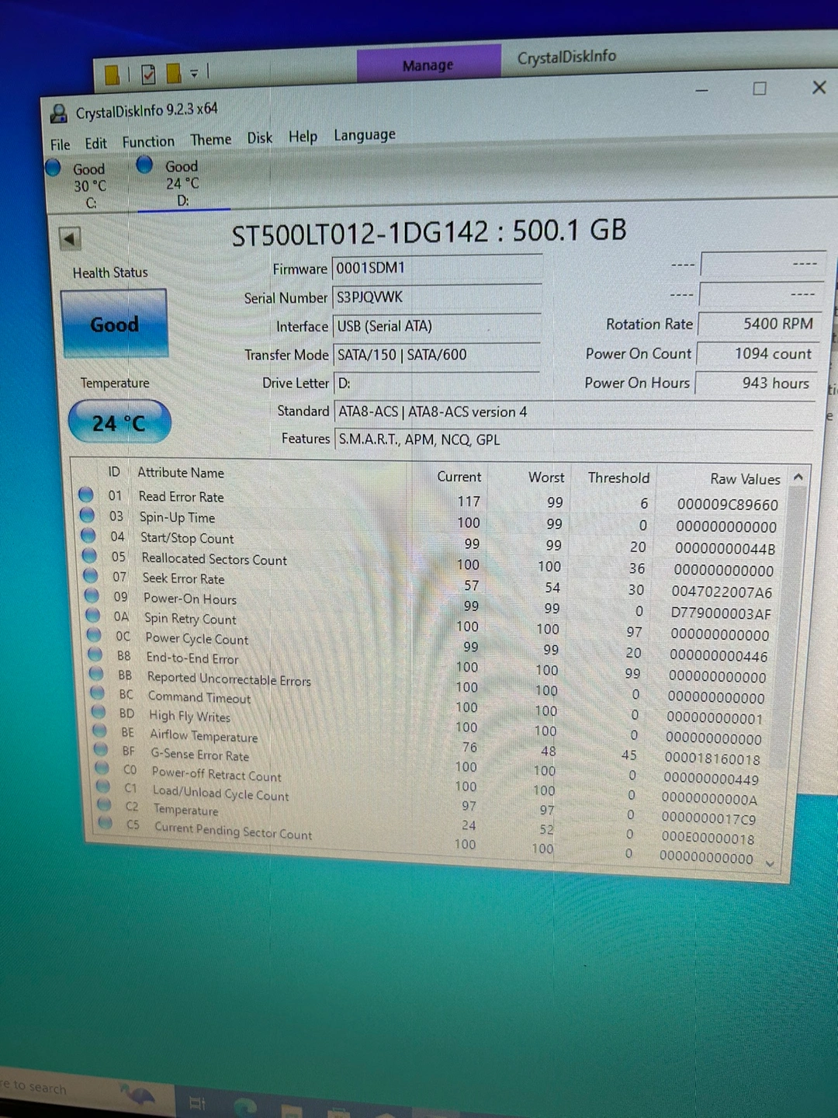This screenshot has height=1118, width=838.
Task: Open the File menu
Action: (60, 144)
